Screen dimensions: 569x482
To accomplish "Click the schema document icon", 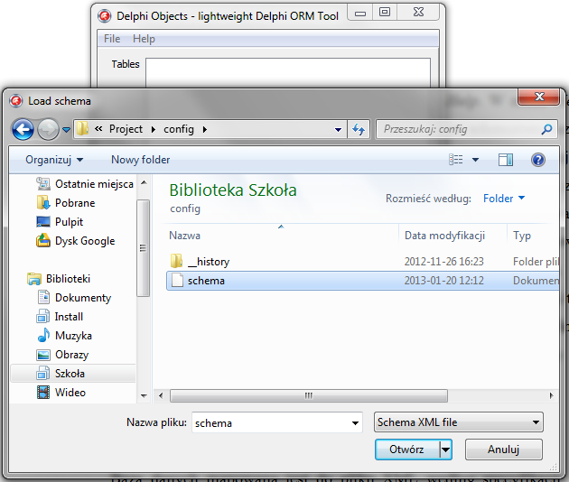I will [177, 281].
